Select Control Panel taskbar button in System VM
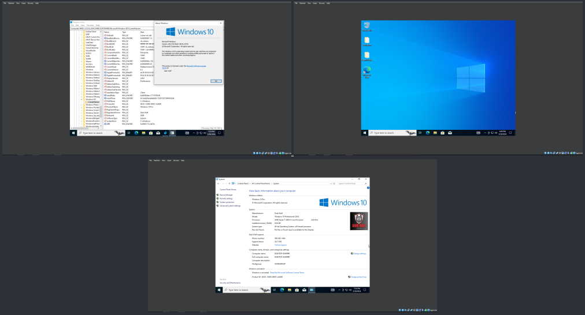585x315 pixels. coord(312,290)
